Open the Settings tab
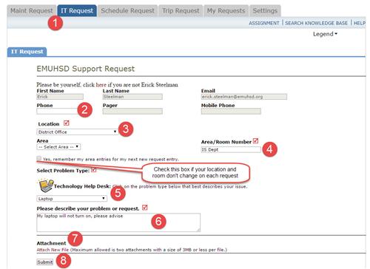This screenshot has height=269, width=370. (x=265, y=11)
